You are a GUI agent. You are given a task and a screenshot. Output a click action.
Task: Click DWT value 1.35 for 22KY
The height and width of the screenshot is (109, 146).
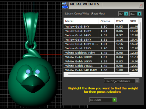(120, 48)
